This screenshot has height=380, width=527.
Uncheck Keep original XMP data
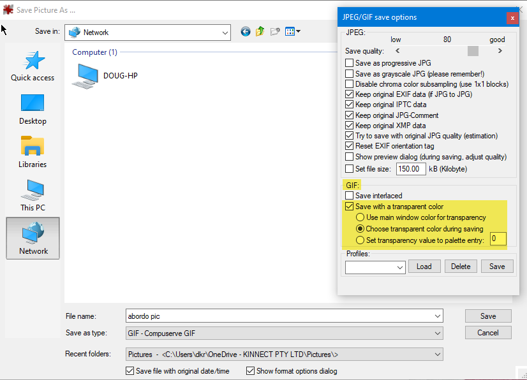coord(350,126)
